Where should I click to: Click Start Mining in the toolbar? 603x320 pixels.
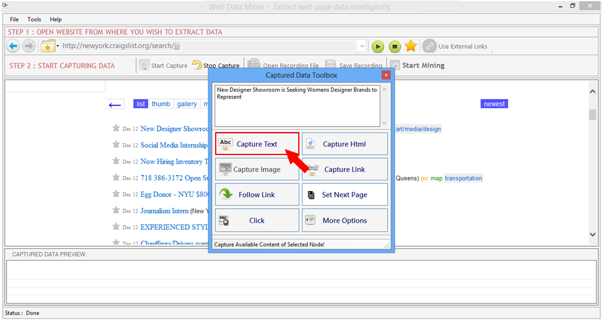pyautogui.click(x=417, y=65)
